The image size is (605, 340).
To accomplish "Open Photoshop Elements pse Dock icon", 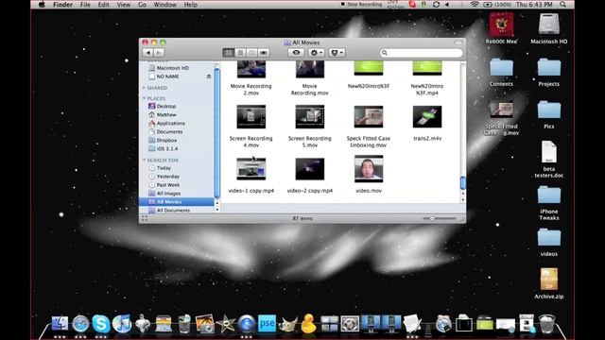I will 267,323.
